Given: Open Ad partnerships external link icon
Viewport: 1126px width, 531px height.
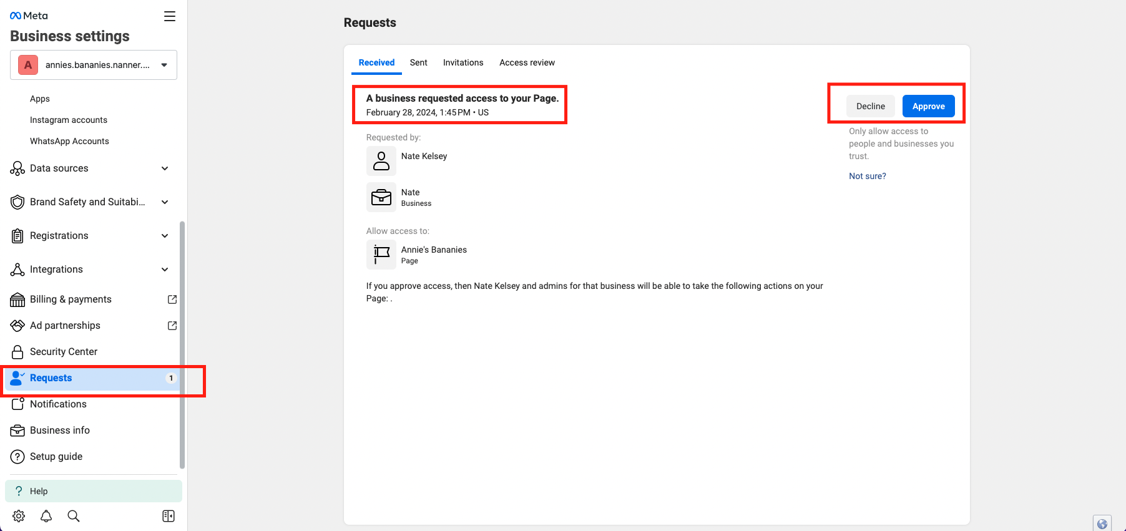Looking at the screenshot, I should 172,326.
